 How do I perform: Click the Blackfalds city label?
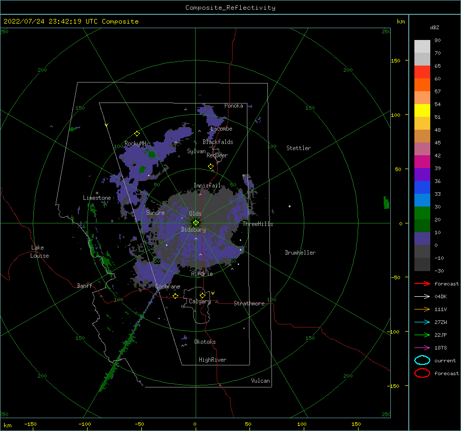[218, 142]
